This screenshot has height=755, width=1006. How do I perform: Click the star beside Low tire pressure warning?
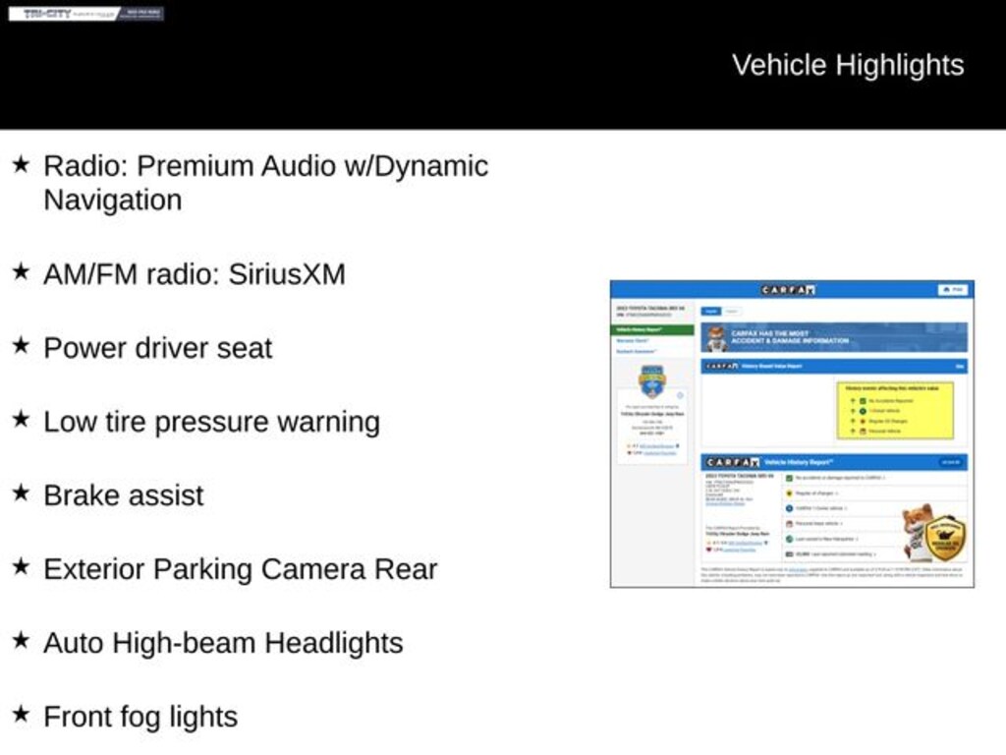(x=21, y=420)
